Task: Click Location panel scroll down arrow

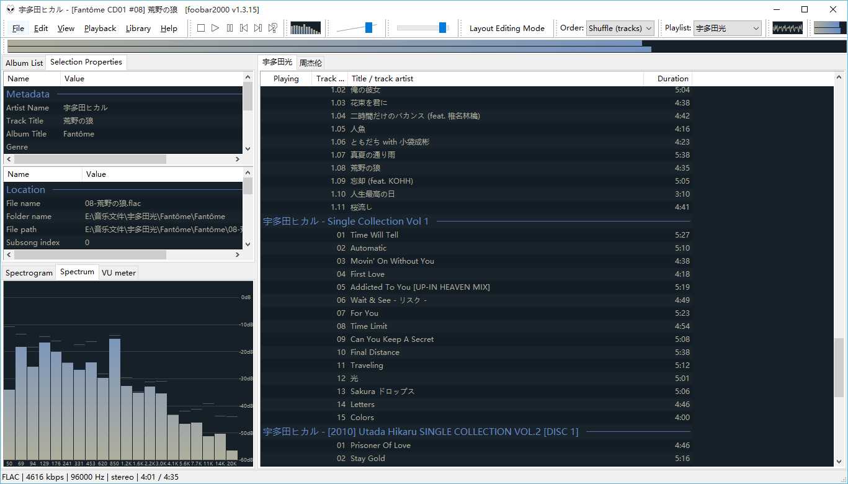Action: pos(248,244)
